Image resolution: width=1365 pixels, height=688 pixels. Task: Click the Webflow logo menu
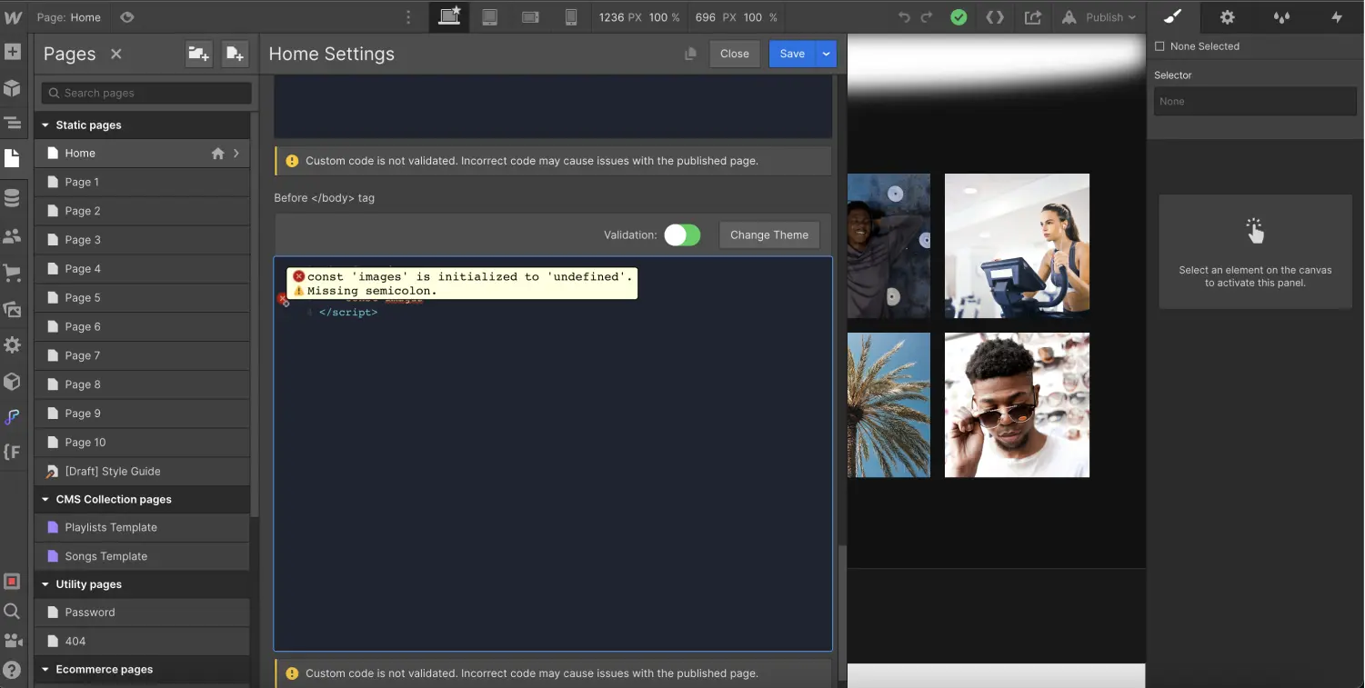click(13, 17)
